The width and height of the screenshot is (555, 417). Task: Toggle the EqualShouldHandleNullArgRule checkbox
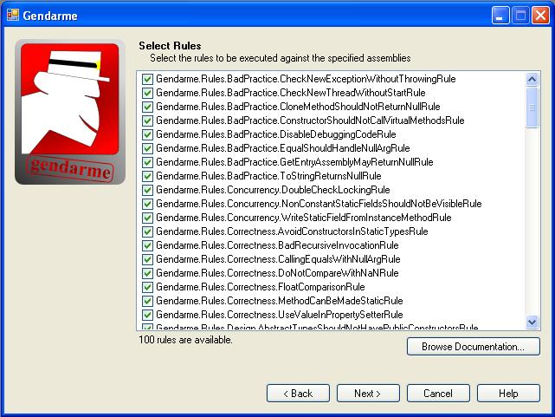point(147,148)
